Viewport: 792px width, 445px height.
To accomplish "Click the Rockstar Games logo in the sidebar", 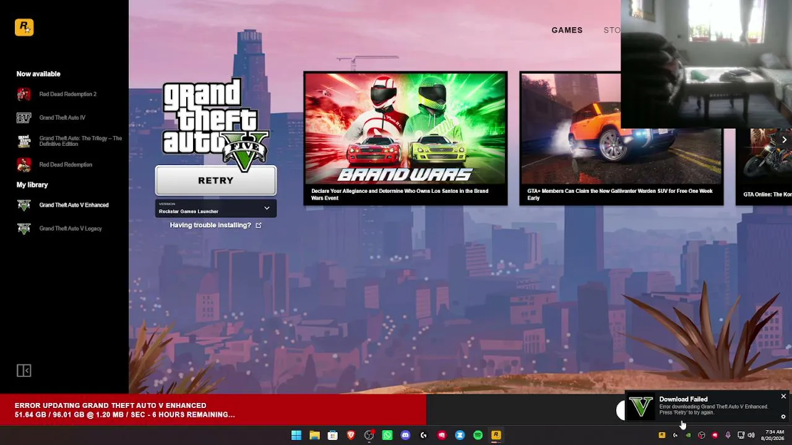I will click(24, 27).
